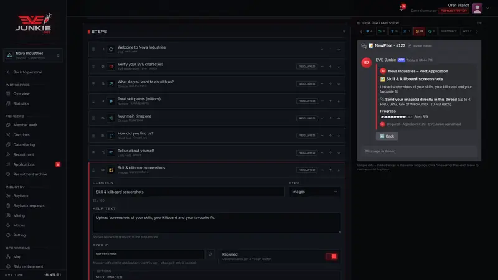The height and width of the screenshot is (280, 498).
Task: Select the green check step preview tab
Action: click(431, 32)
